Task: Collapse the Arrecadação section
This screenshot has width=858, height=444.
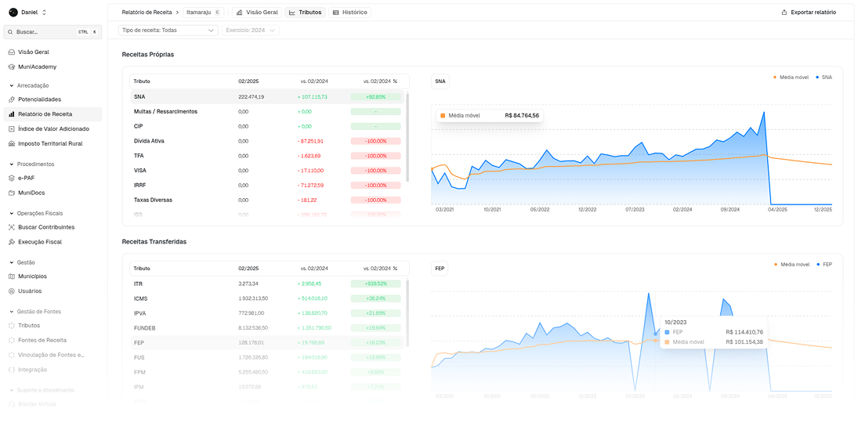Action: tap(30, 85)
